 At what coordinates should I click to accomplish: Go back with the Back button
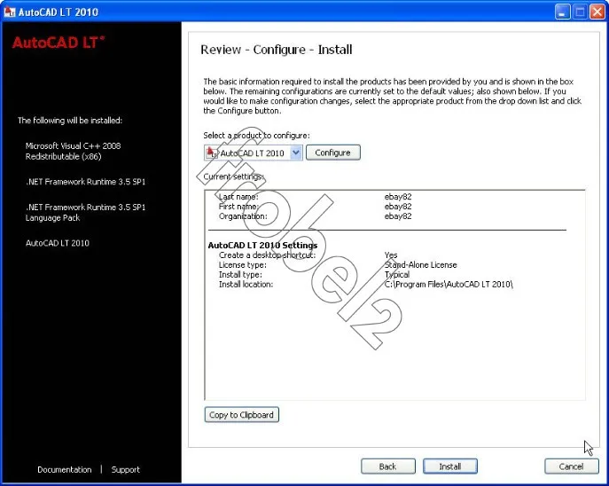point(387,466)
